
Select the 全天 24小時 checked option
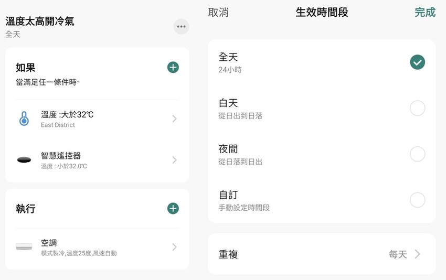[417, 62]
